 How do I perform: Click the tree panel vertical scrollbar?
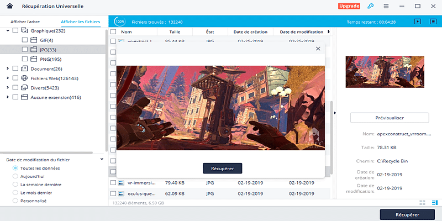[x=106, y=90]
